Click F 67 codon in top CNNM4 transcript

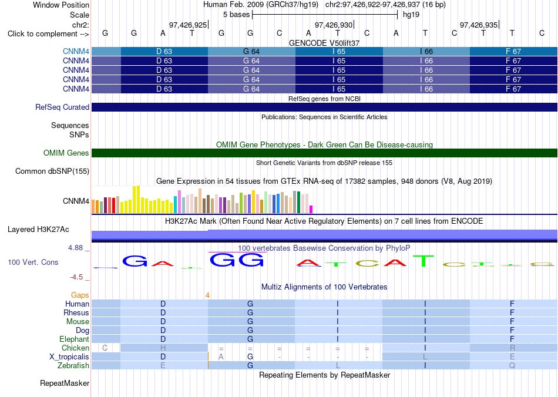[513, 51]
